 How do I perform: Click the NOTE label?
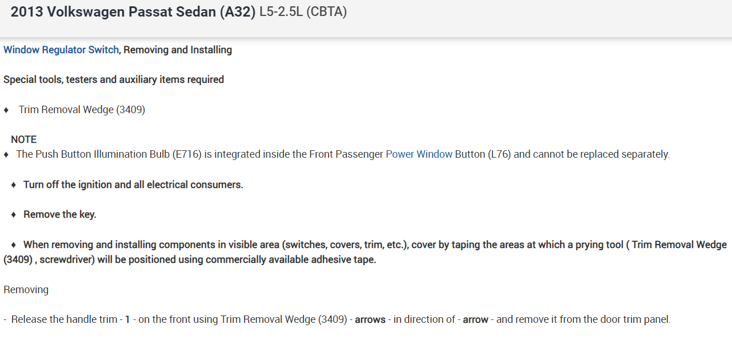click(x=23, y=139)
